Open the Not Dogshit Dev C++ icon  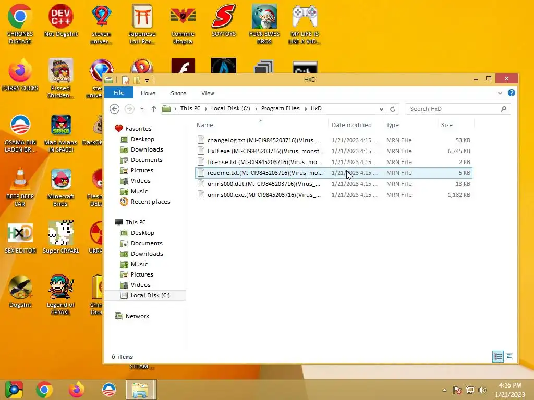(x=60, y=20)
